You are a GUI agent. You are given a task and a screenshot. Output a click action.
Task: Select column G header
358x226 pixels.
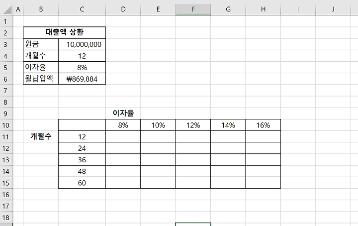tap(228, 9)
